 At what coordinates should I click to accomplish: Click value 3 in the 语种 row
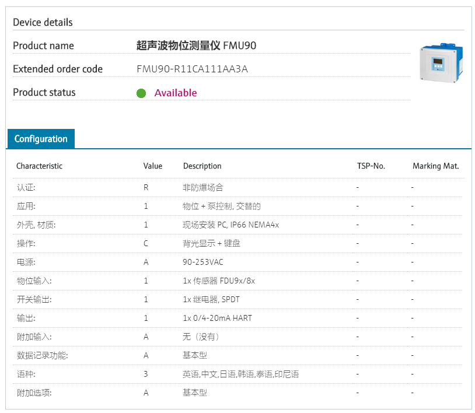coord(146,374)
